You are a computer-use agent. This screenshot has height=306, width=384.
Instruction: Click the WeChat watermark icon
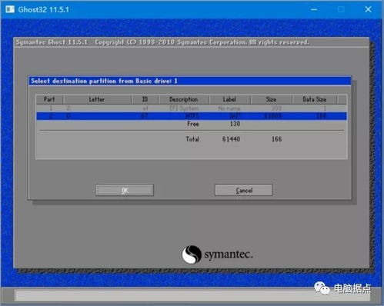(x=322, y=288)
